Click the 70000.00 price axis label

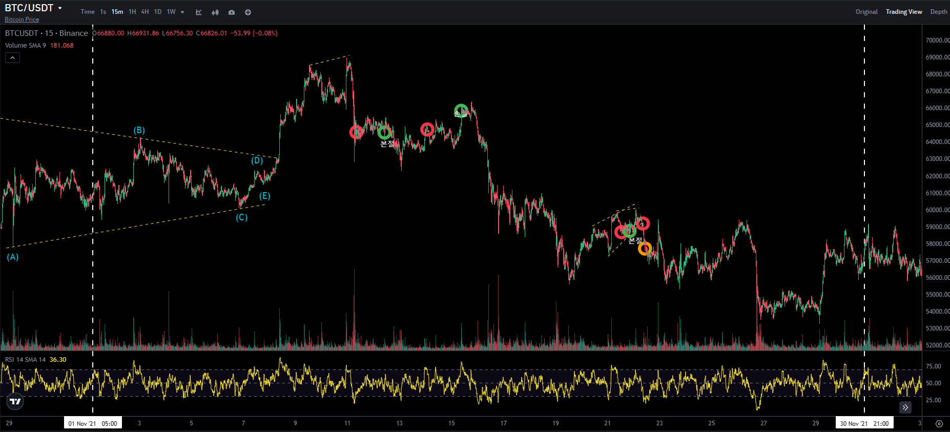click(x=937, y=40)
